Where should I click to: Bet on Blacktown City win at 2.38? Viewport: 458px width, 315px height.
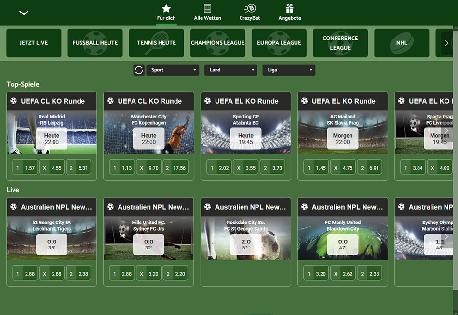(369, 274)
